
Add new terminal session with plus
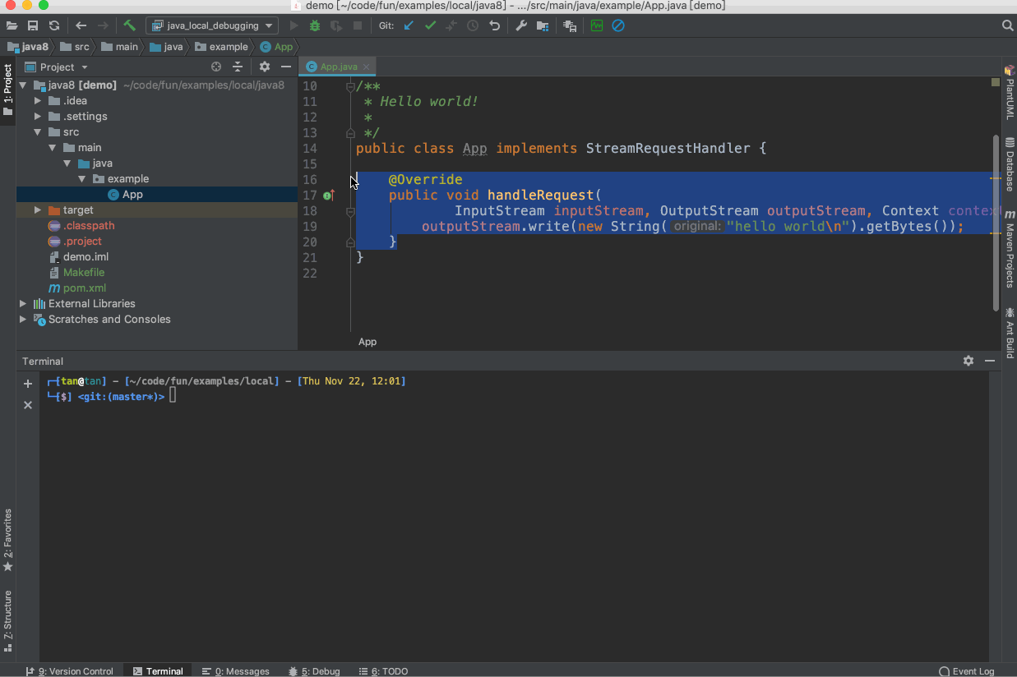28,384
